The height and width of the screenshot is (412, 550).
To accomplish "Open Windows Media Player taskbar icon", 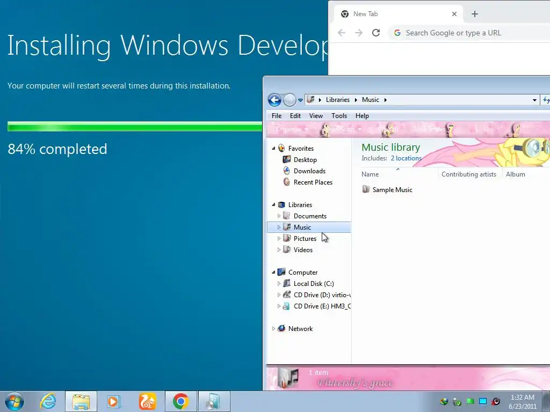I will coord(114,401).
